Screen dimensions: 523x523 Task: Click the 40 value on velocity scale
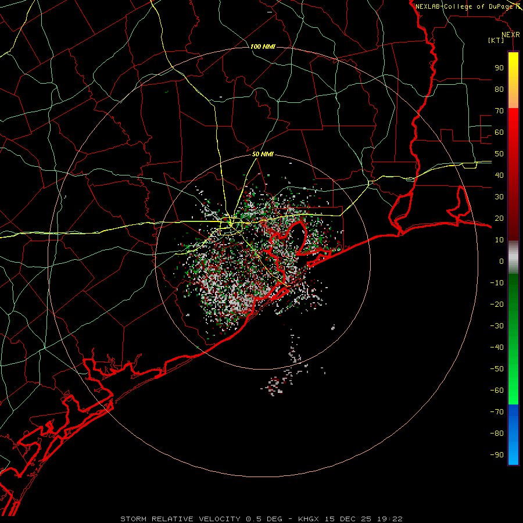[499, 175]
